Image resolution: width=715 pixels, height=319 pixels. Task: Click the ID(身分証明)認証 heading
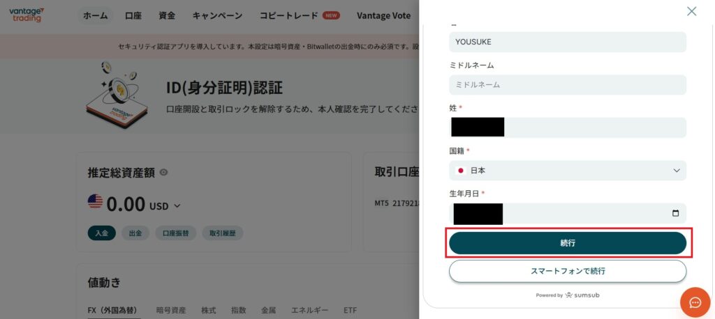click(x=224, y=87)
